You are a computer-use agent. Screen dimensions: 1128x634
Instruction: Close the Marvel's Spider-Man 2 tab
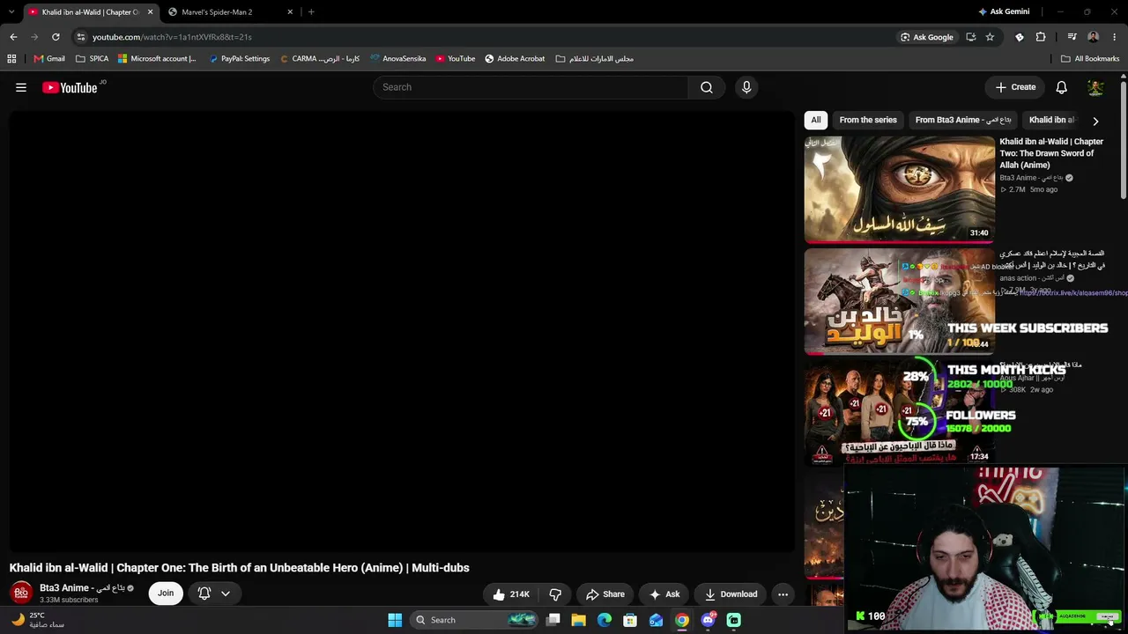[x=288, y=12]
